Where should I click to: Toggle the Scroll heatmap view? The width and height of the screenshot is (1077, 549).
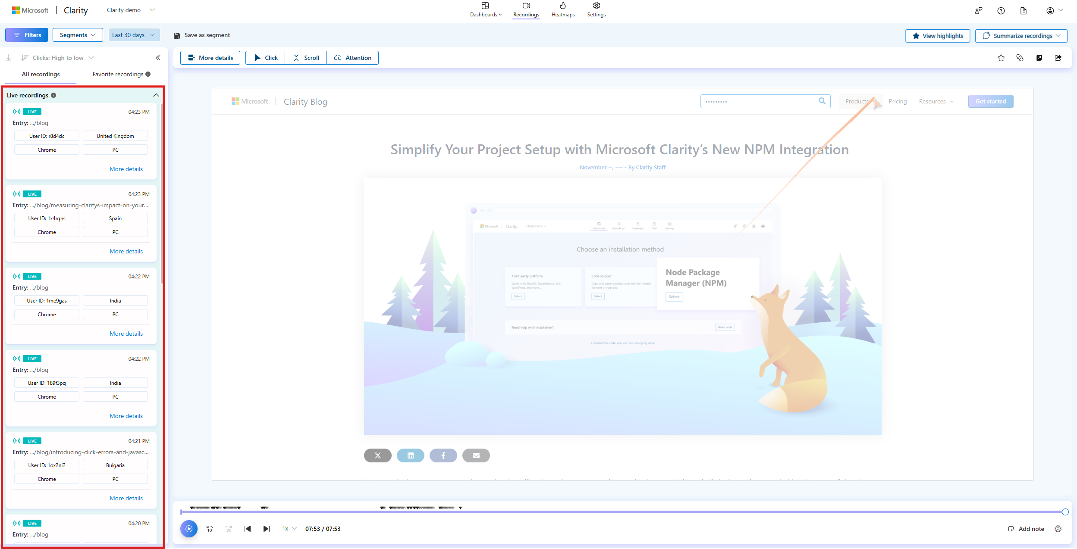tap(306, 58)
